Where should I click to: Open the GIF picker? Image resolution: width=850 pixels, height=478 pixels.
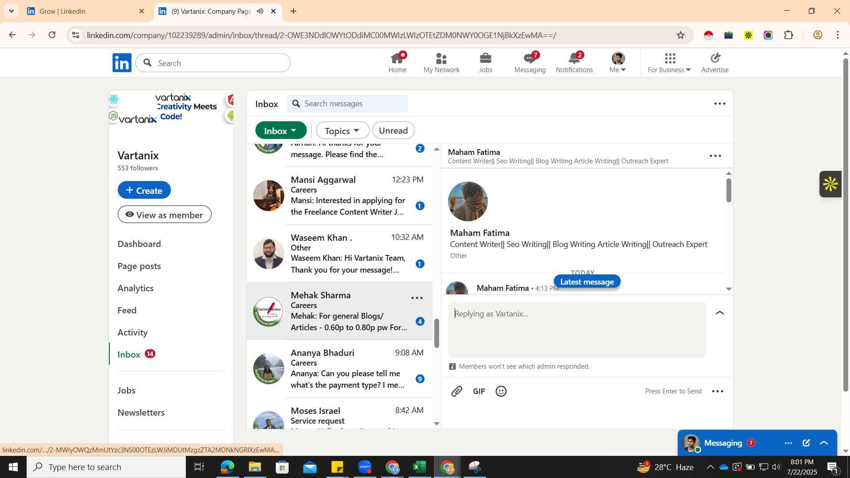click(479, 391)
